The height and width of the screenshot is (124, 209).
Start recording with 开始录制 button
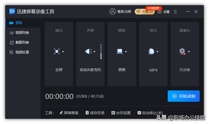click(x=183, y=96)
